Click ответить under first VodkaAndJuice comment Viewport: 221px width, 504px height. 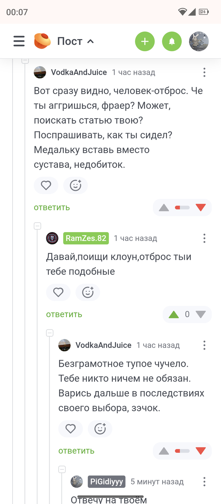(x=52, y=207)
